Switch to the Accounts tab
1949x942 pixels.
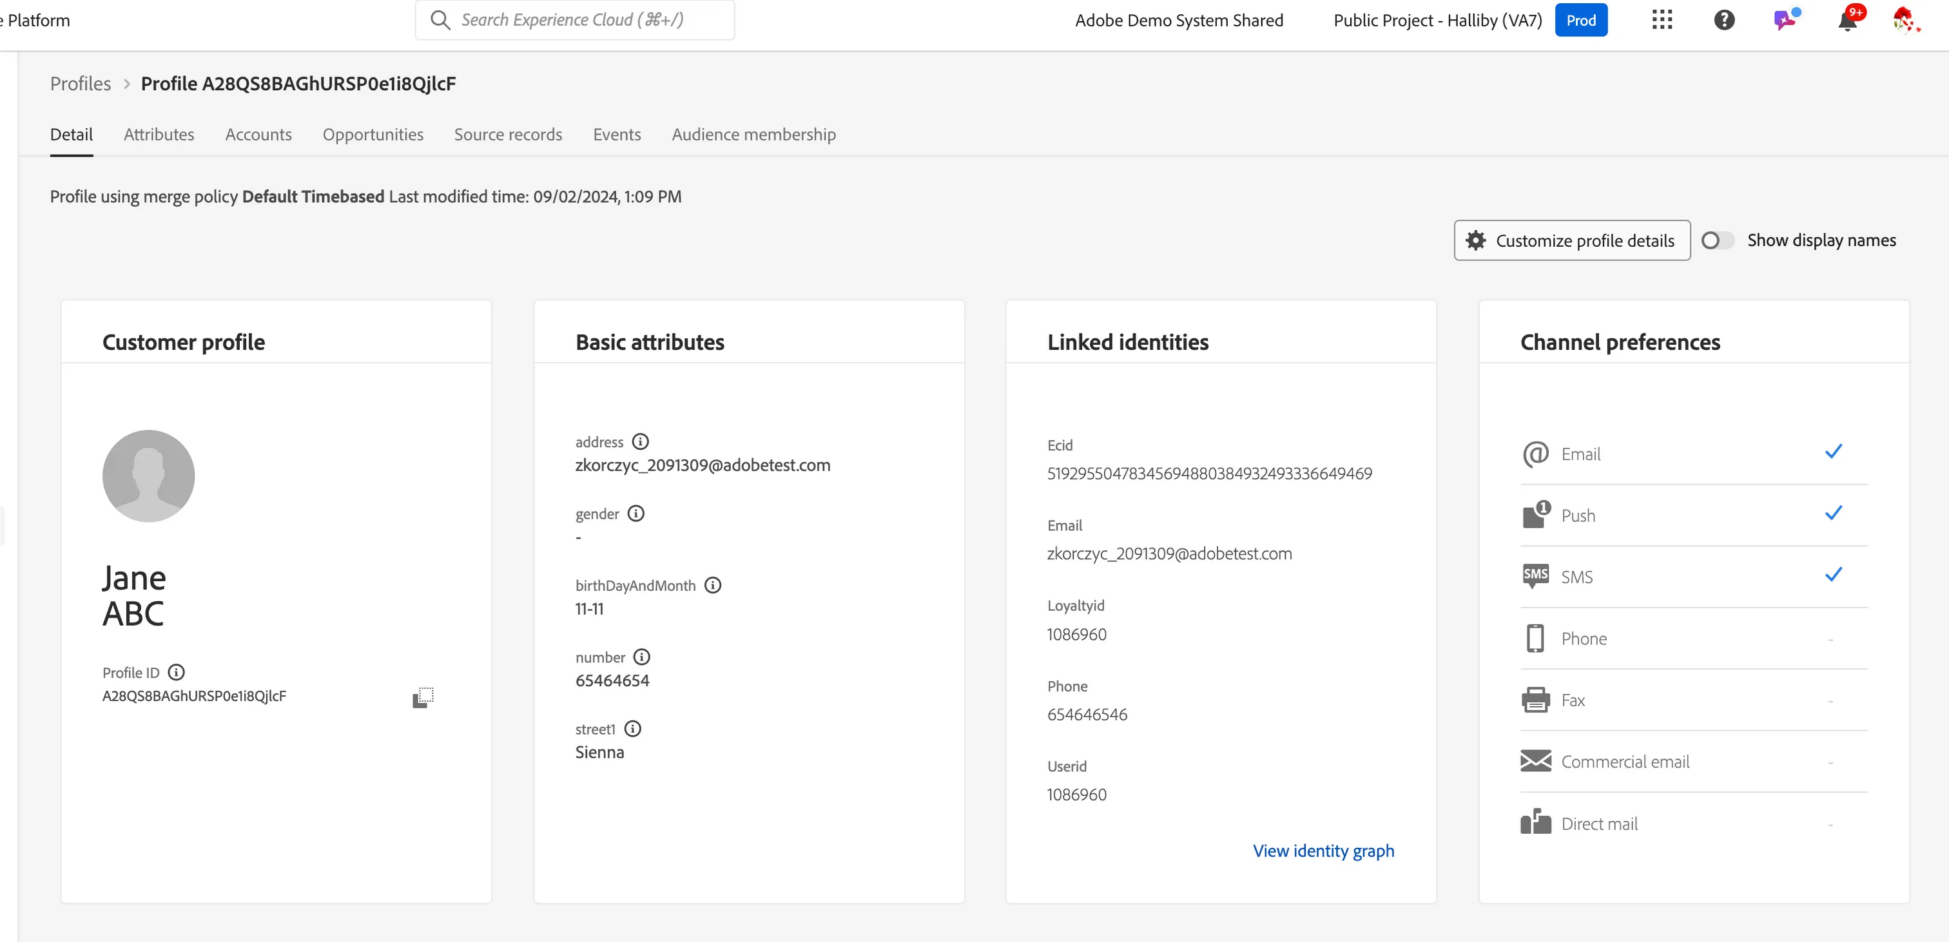pos(258,135)
